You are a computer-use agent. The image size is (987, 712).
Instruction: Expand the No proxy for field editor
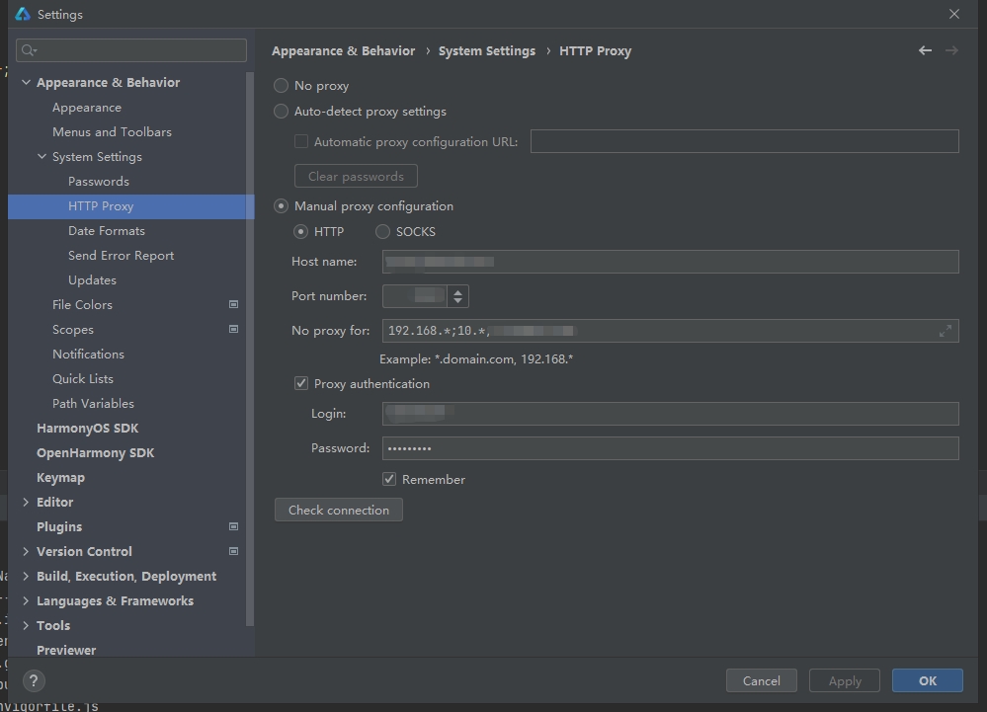(946, 331)
